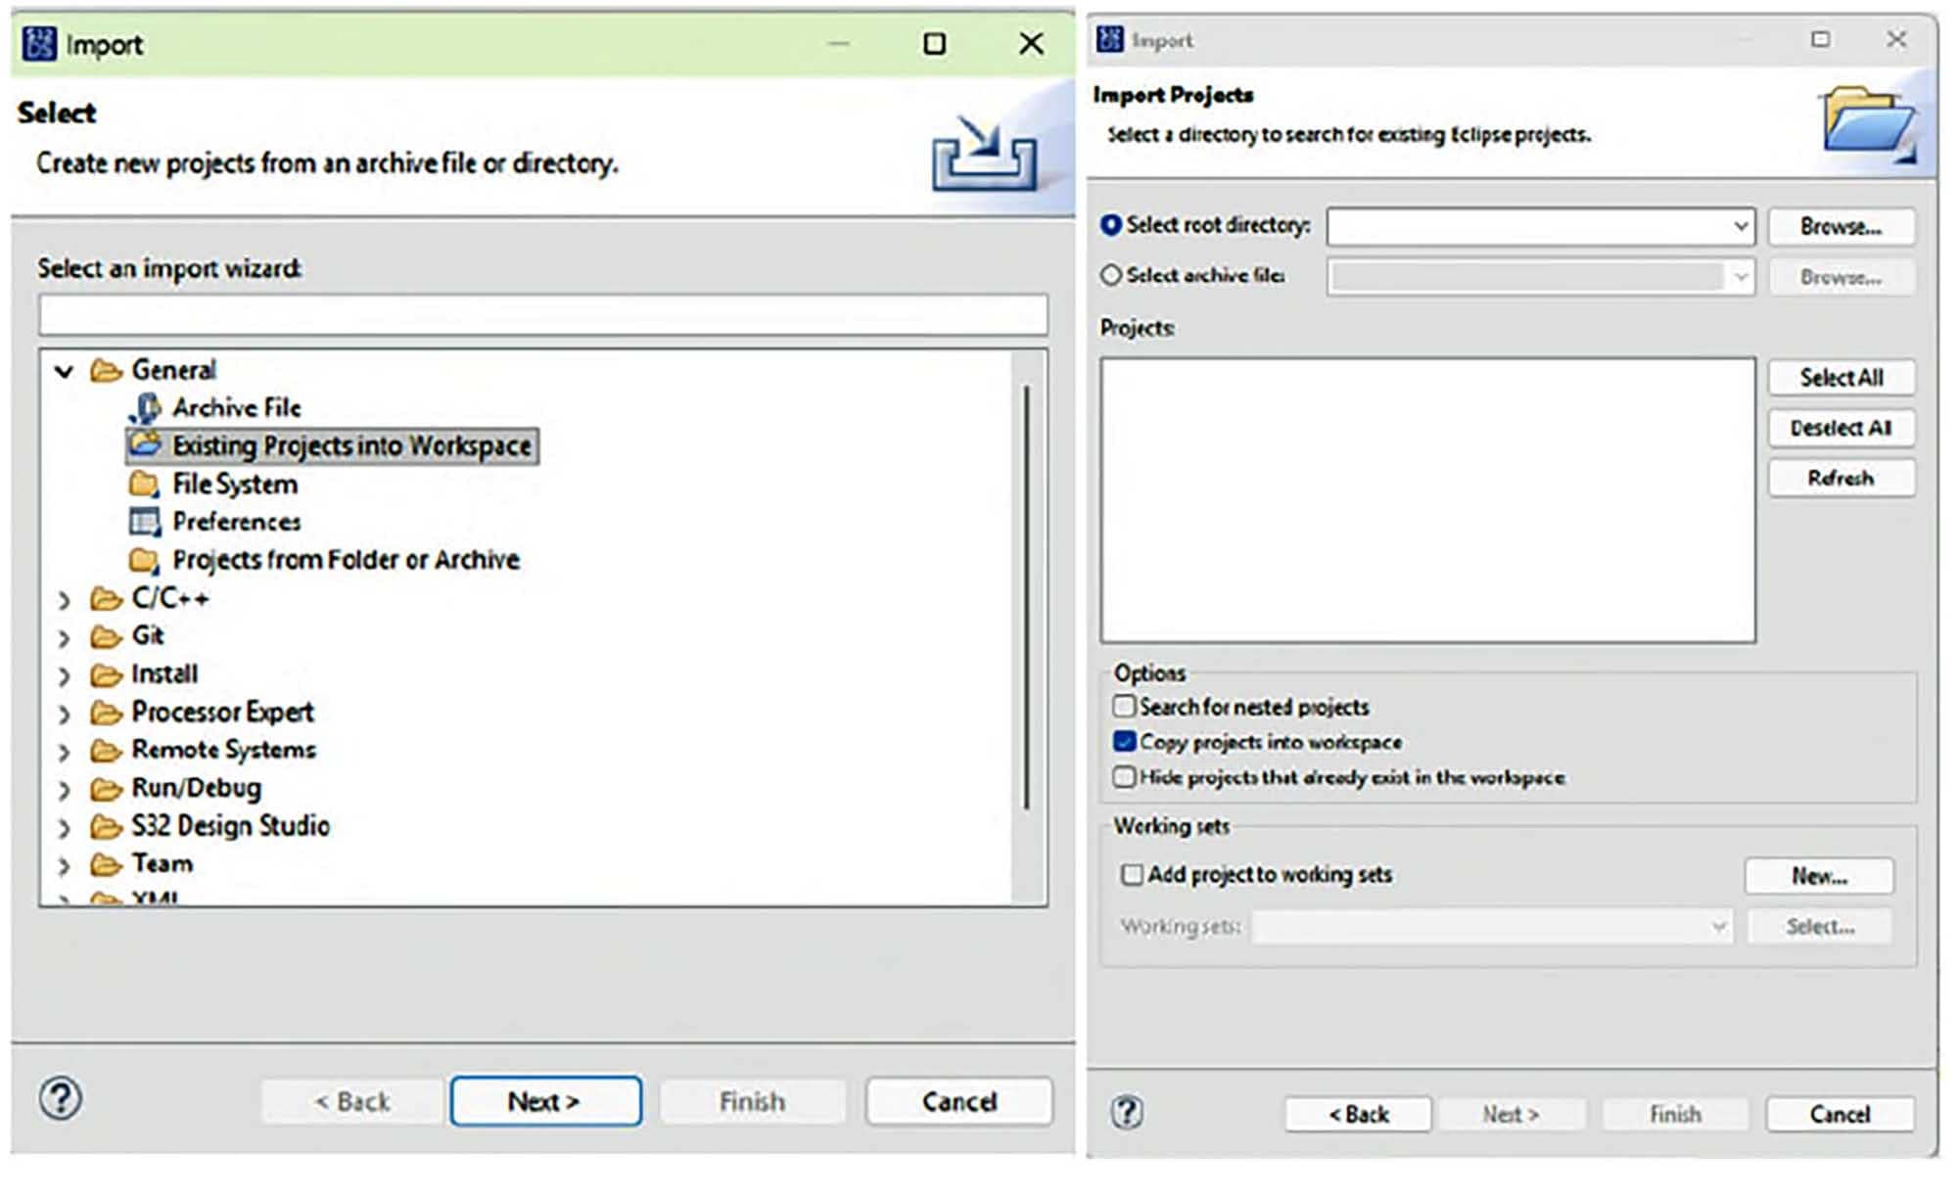
Task: Click the Processor Expert folder icon
Action: click(106, 712)
